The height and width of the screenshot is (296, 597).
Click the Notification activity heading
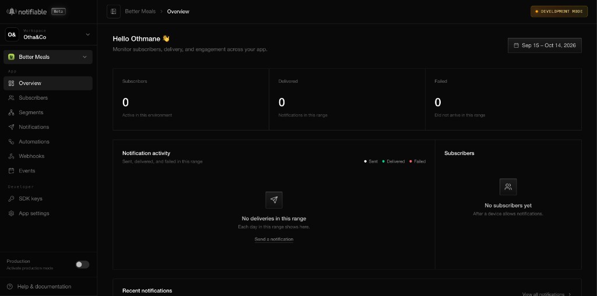click(146, 153)
